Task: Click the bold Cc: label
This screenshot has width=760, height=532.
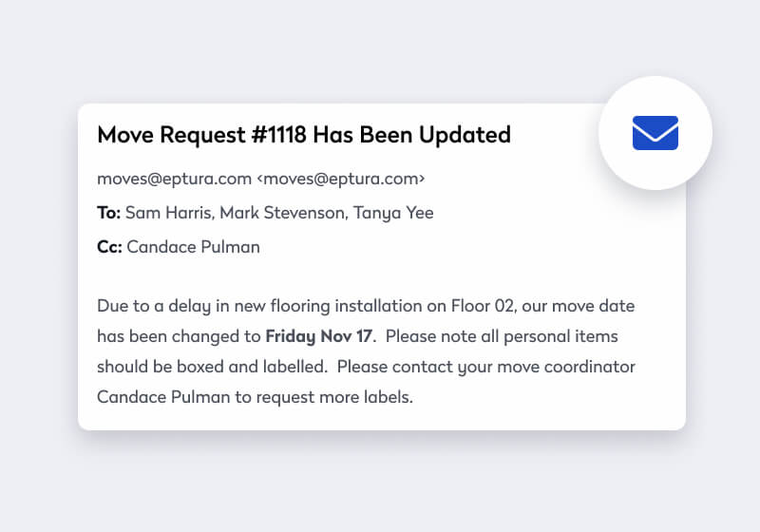Action: 110,247
